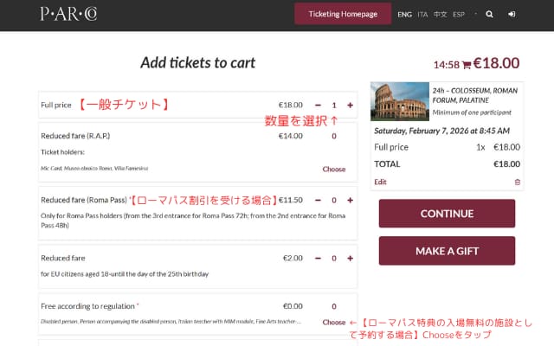The image size is (554, 346).
Task: Click the shopping cart icon
Action: tap(467, 65)
